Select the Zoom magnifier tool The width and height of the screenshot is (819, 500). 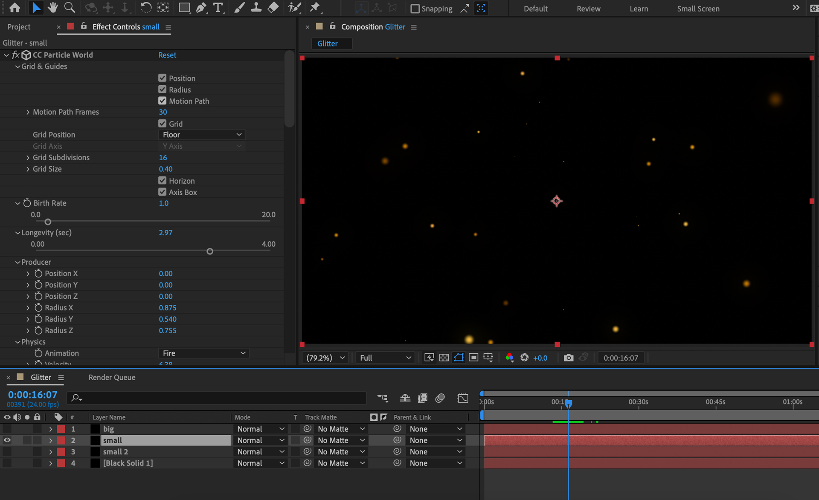coord(70,8)
